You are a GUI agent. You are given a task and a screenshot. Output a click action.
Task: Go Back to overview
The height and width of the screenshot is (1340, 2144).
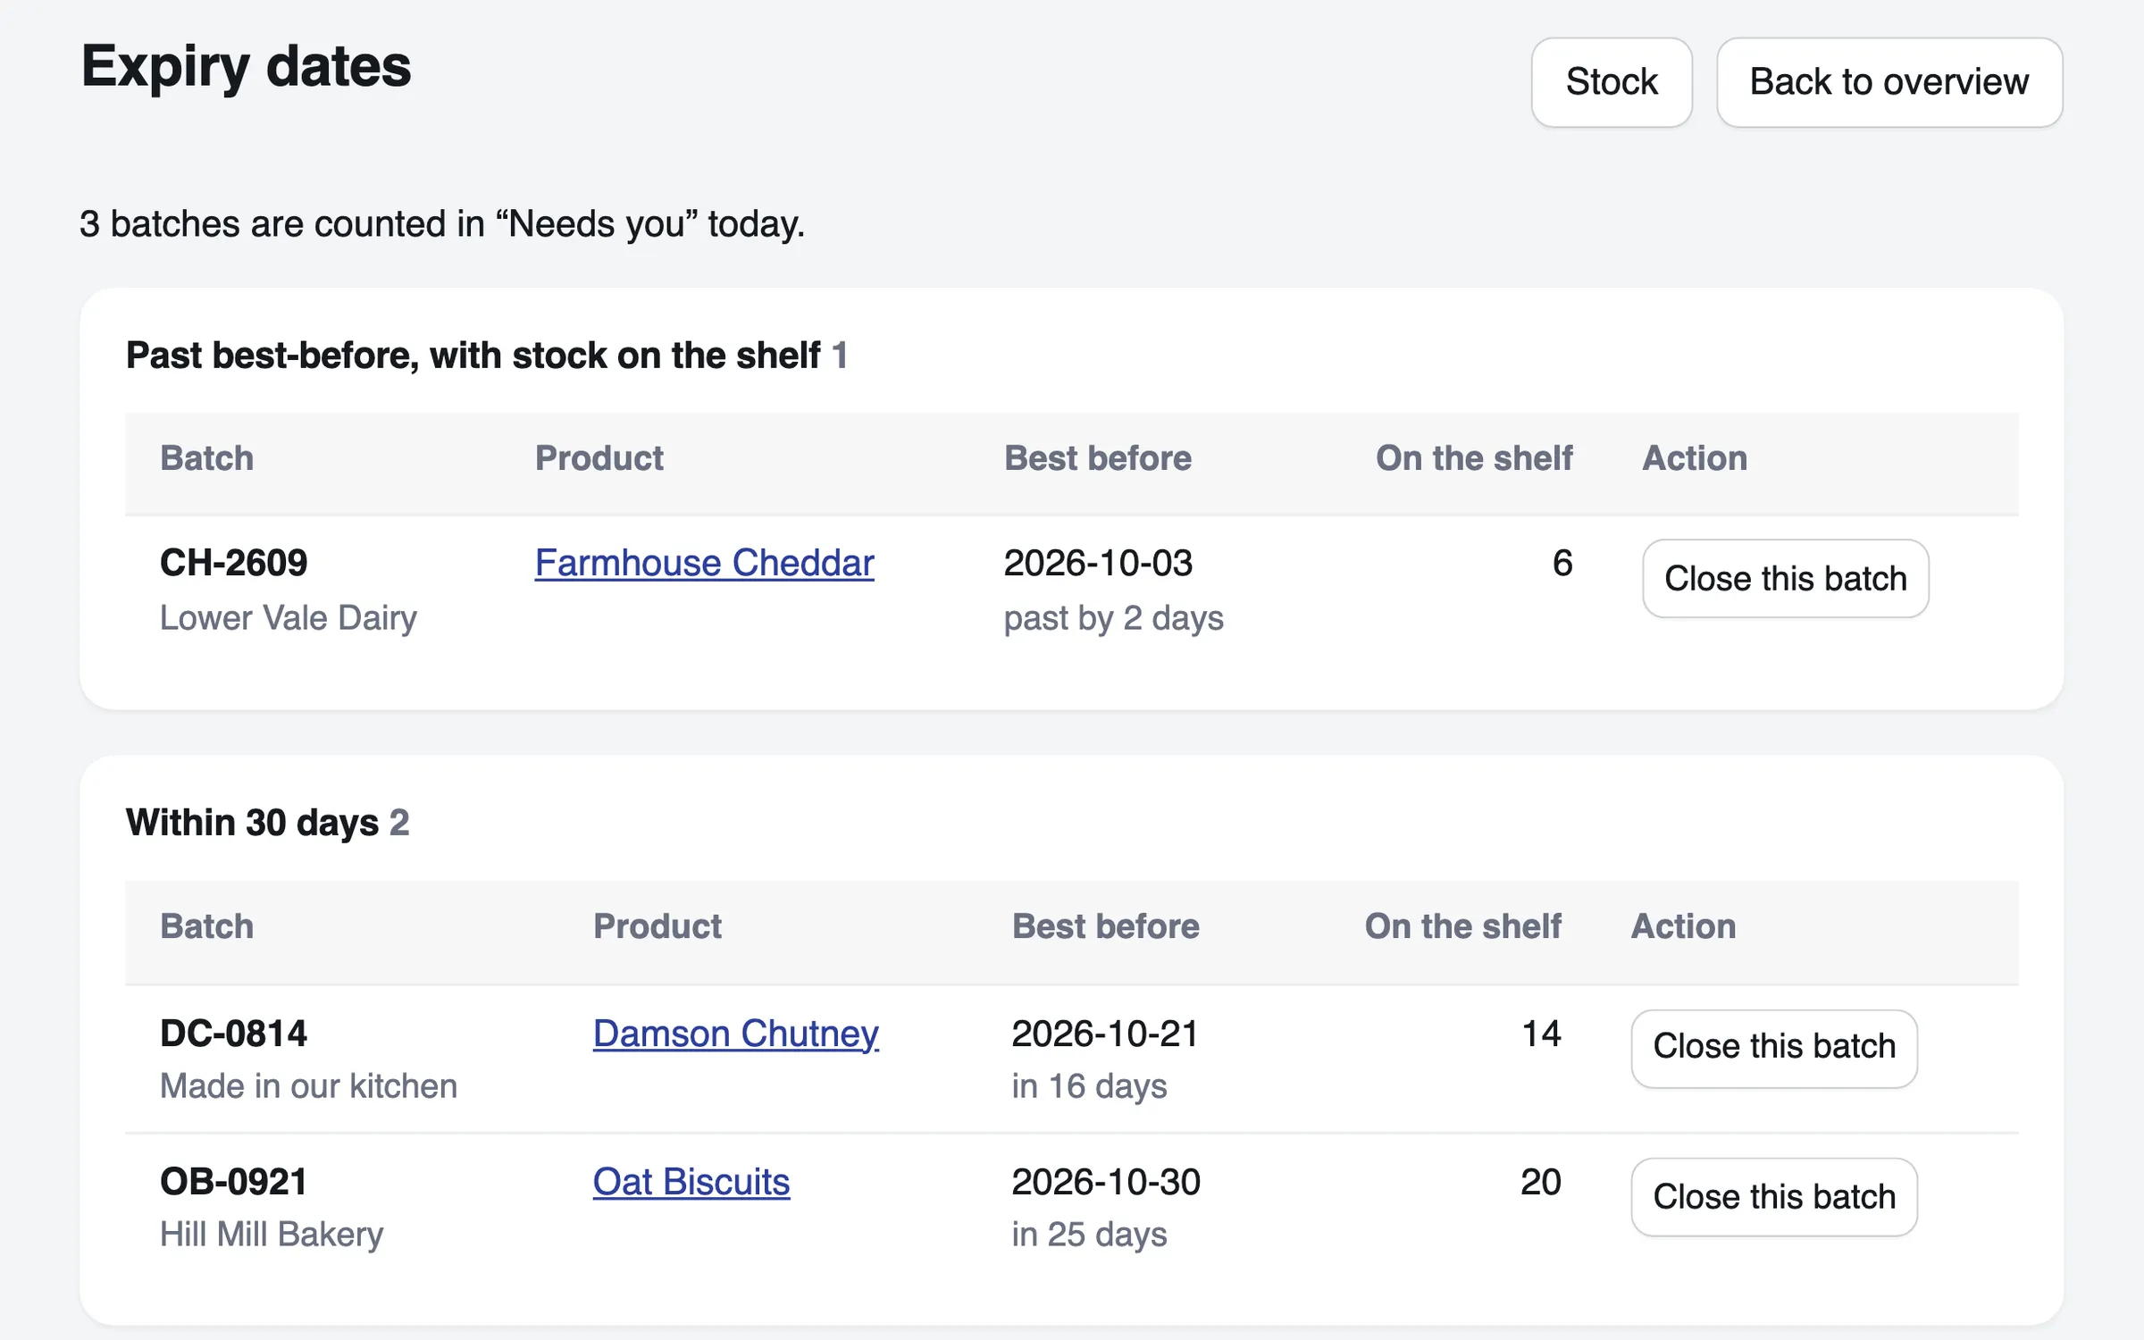[x=1889, y=82]
